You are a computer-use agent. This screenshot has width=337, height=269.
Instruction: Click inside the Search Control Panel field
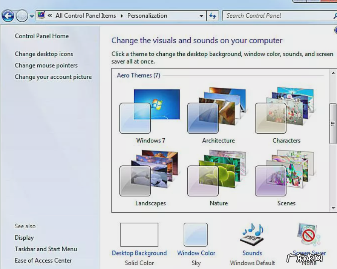tap(271, 15)
